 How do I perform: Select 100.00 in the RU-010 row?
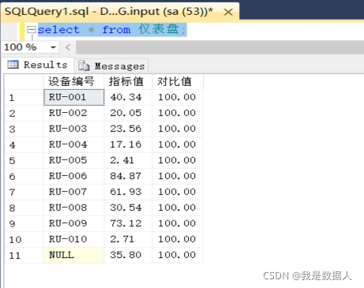point(178,239)
